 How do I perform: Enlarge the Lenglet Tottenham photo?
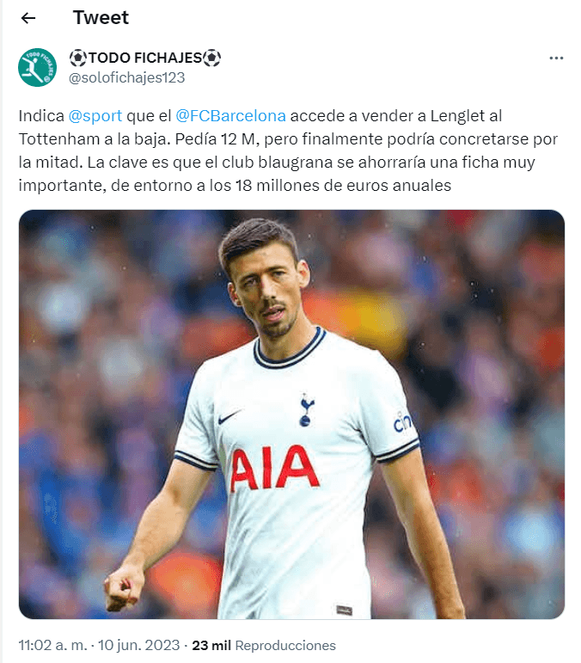pyautogui.click(x=291, y=414)
